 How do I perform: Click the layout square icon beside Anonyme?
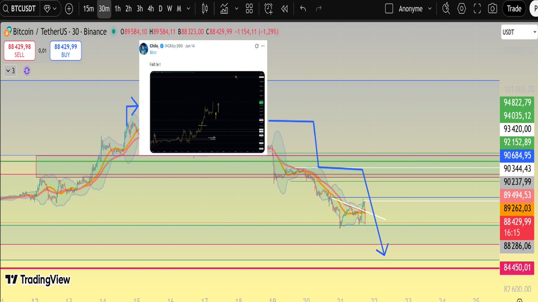coord(389,9)
